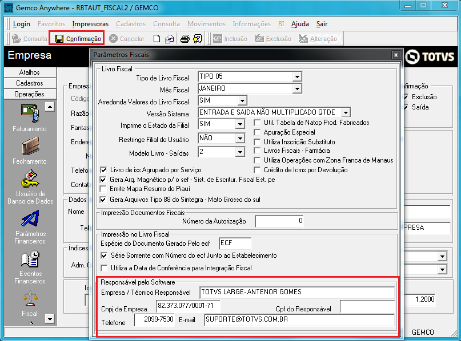The width and height of the screenshot is (461, 341).
Task: Click the Sair menu
Action: 322,24
